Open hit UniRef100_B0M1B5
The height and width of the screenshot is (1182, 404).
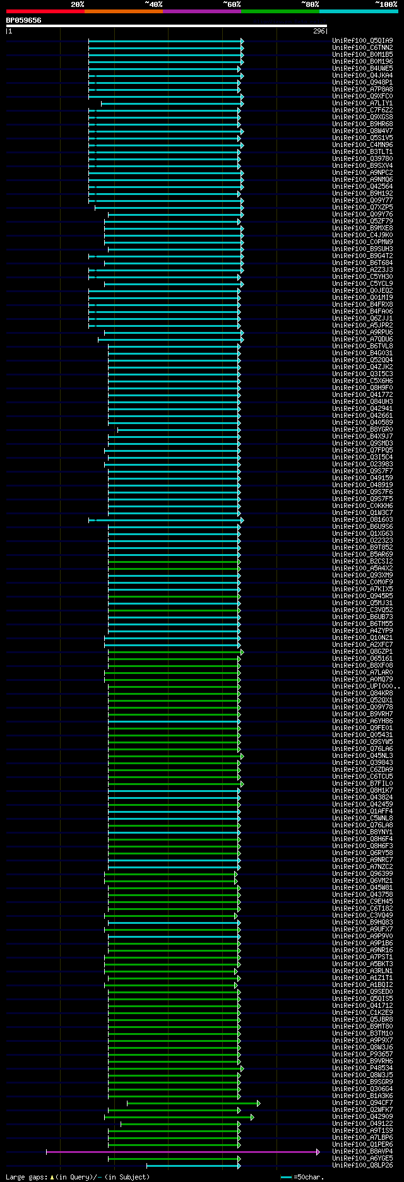[x=362, y=55]
